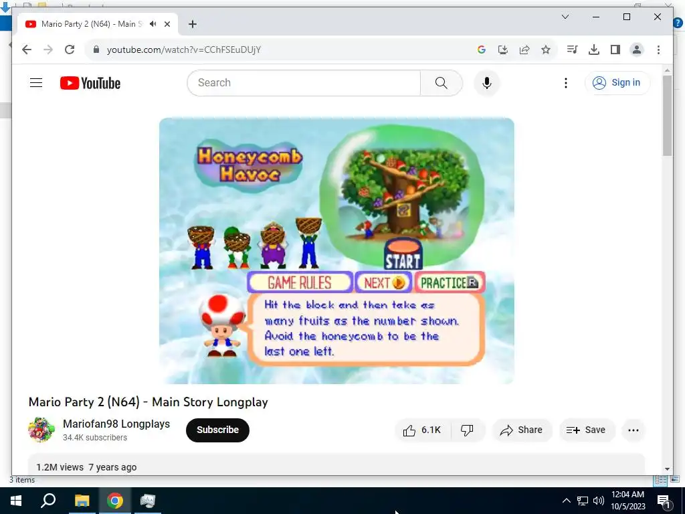Screen dimensions: 685x514
Task: Open notification center
Action: [664, 501]
